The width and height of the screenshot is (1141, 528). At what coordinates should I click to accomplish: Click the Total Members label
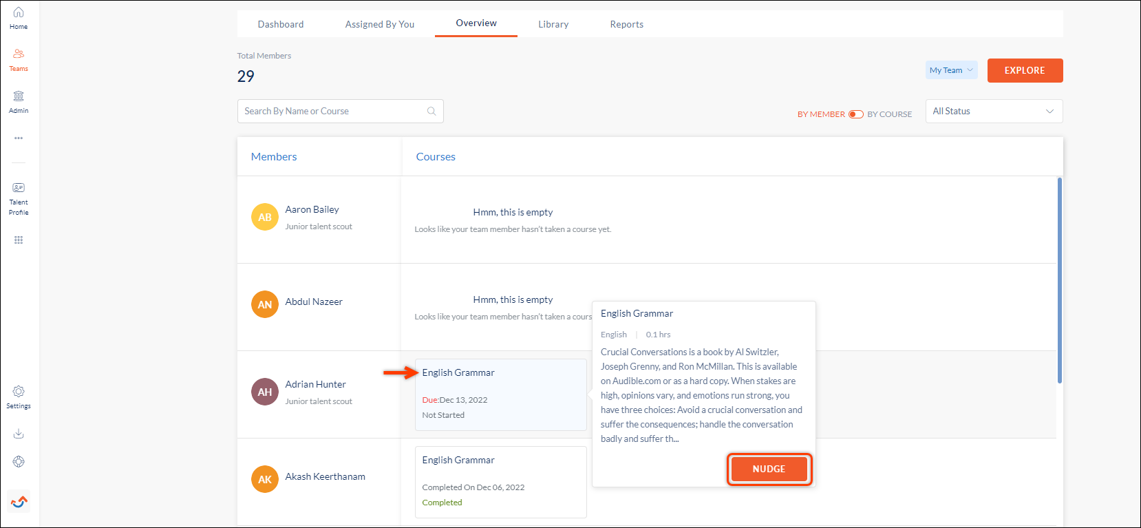pyautogui.click(x=264, y=56)
